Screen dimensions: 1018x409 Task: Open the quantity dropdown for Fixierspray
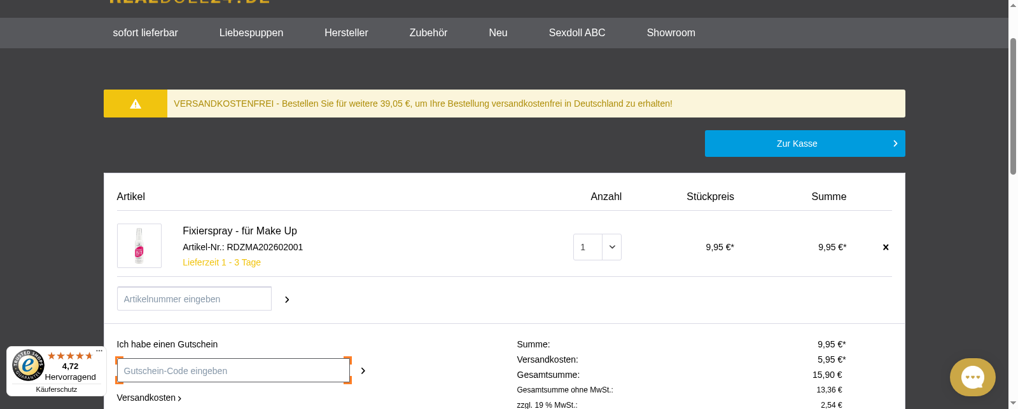tap(611, 247)
